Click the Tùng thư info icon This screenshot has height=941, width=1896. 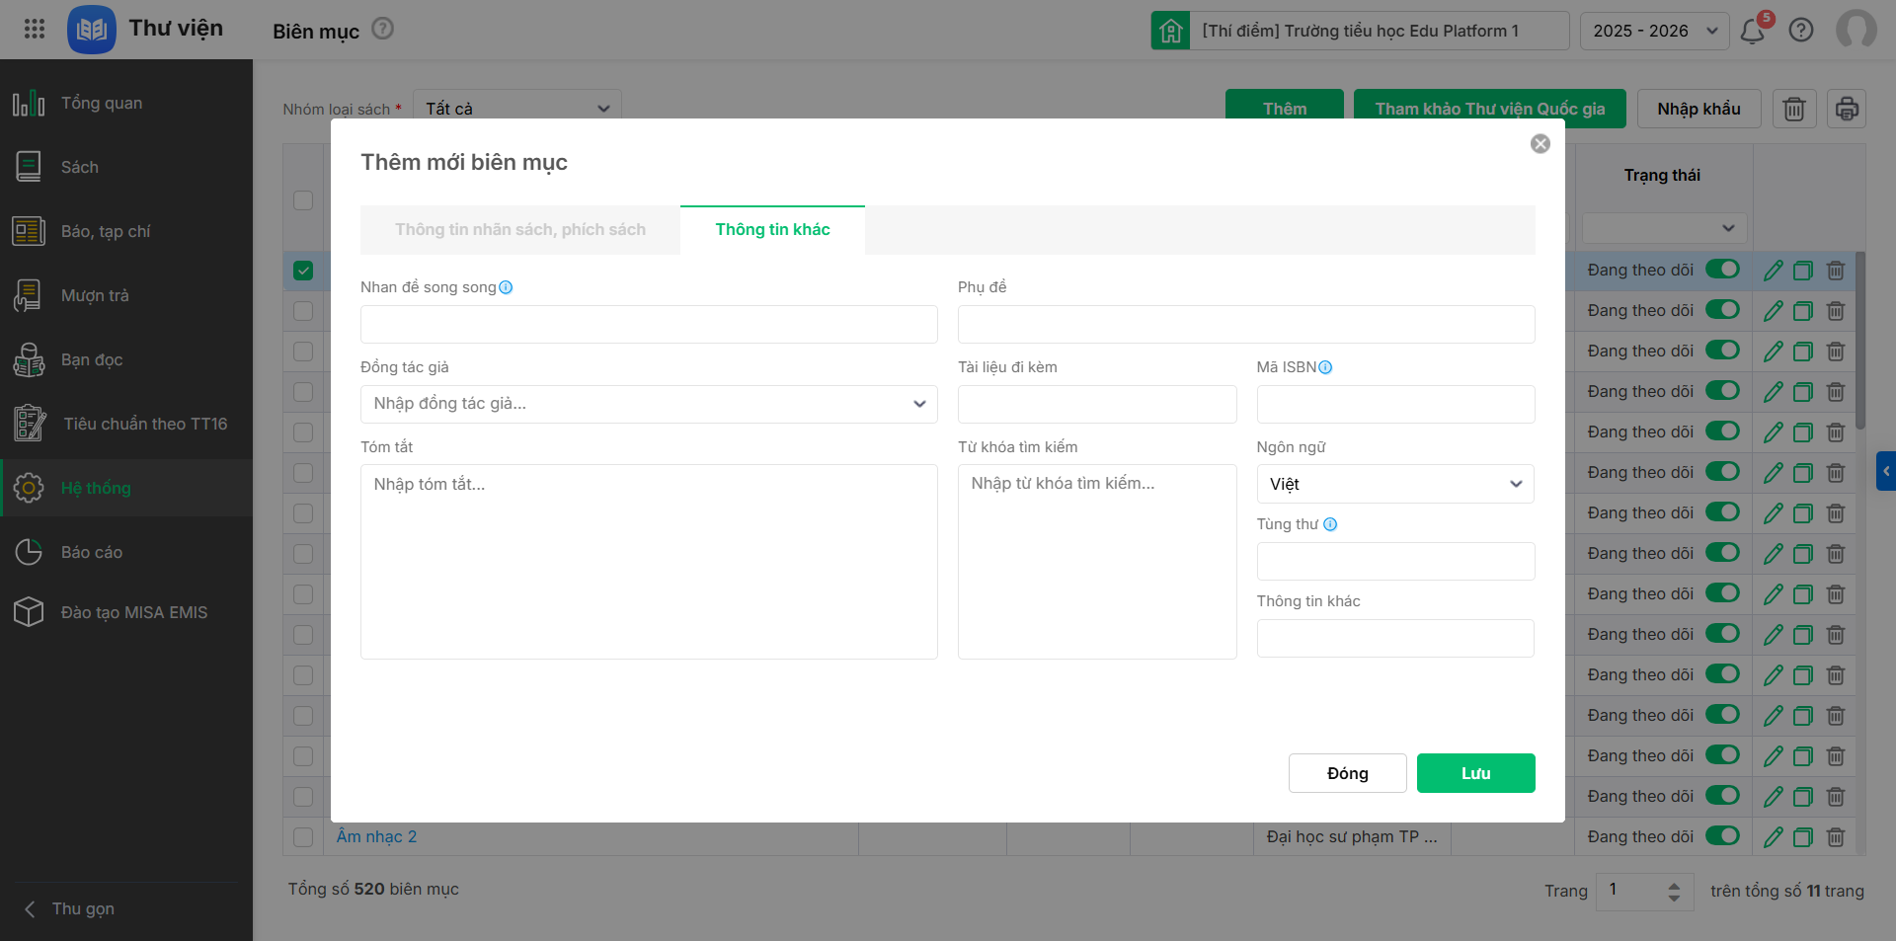click(x=1330, y=524)
